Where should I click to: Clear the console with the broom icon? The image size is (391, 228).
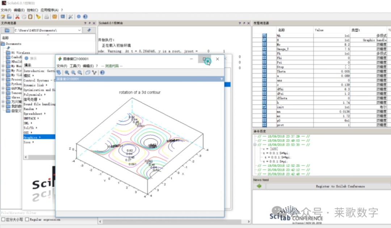(38, 17)
